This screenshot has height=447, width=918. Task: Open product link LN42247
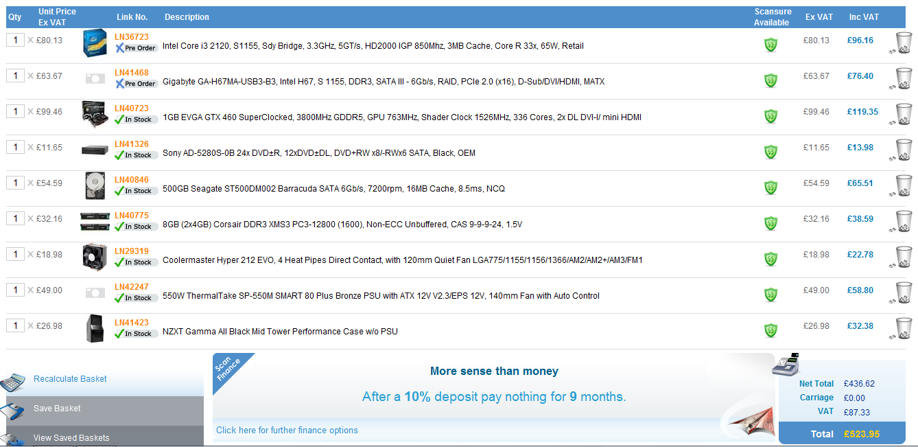[132, 287]
